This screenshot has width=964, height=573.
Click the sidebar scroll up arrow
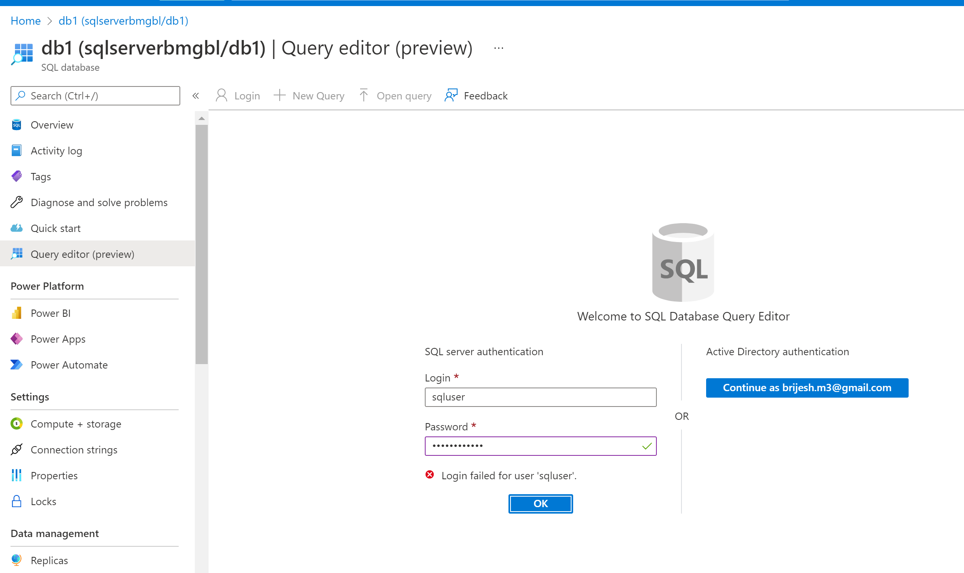[x=202, y=119]
